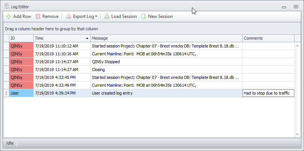
Task: Select the red QINSy cell in first row
Action: [x=21, y=46]
